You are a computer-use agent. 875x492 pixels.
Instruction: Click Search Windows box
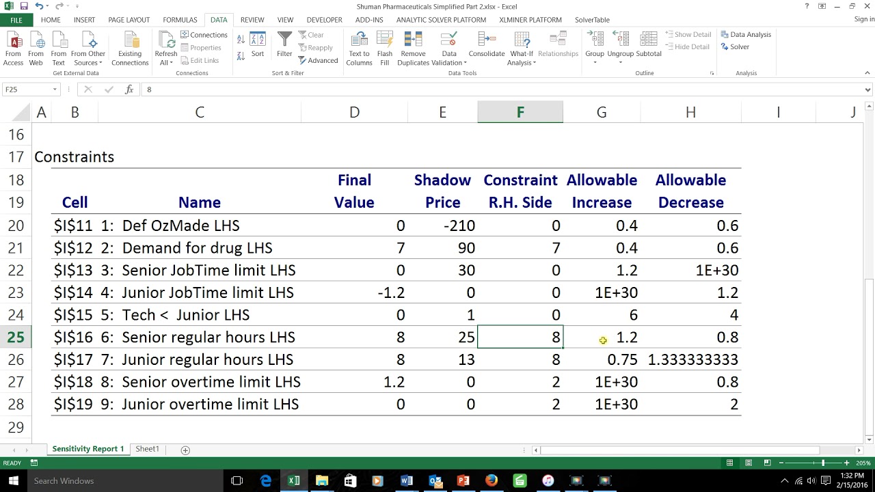click(x=124, y=480)
